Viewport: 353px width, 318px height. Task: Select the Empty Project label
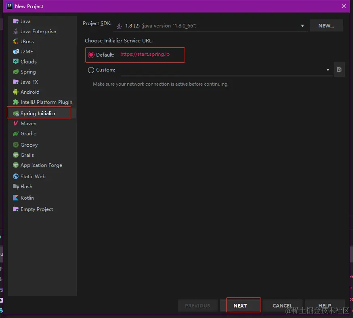tap(37, 209)
